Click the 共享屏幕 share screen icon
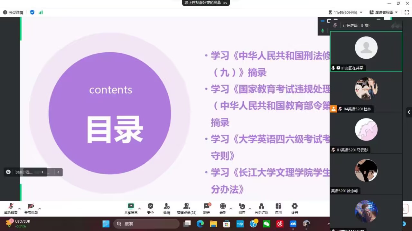Screen dimensions: 412x231 point(131,206)
